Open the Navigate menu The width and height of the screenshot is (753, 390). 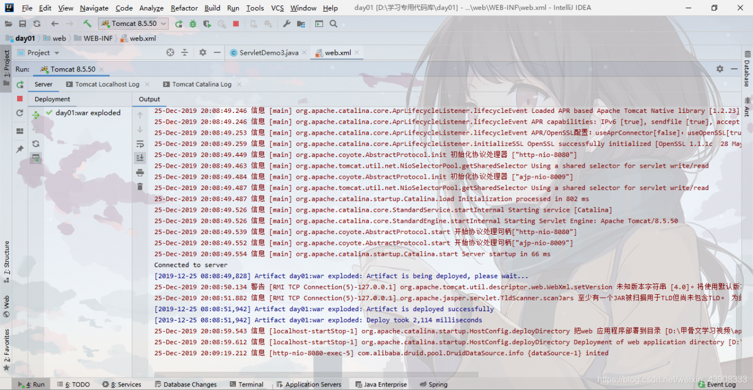pyautogui.click(x=94, y=8)
